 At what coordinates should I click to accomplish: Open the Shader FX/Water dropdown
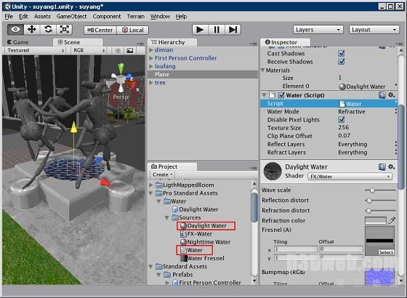click(x=350, y=177)
